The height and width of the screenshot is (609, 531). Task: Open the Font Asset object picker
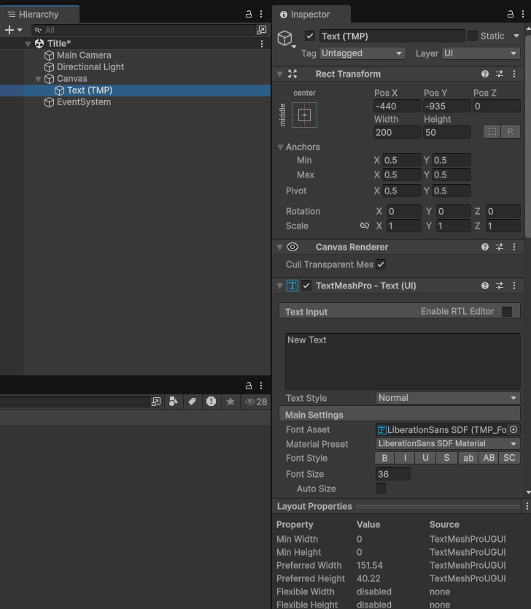[513, 430]
